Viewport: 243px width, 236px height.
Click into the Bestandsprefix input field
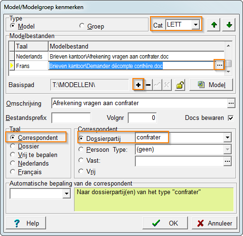point(71,118)
